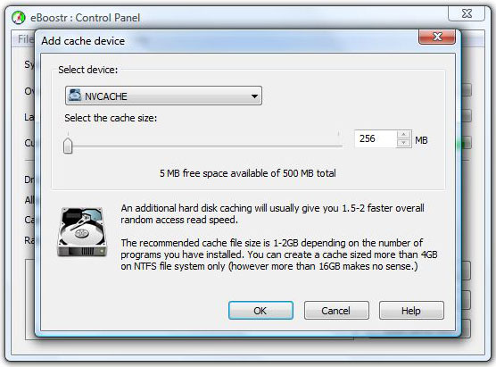This screenshot has height=367, width=496.
Task: Click inside the 256 MB size field
Action: click(376, 138)
